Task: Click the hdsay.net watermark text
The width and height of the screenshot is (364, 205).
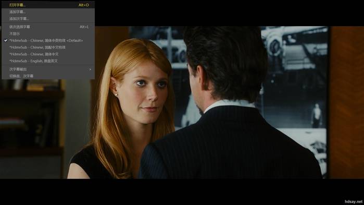Action: [x=353, y=202]
